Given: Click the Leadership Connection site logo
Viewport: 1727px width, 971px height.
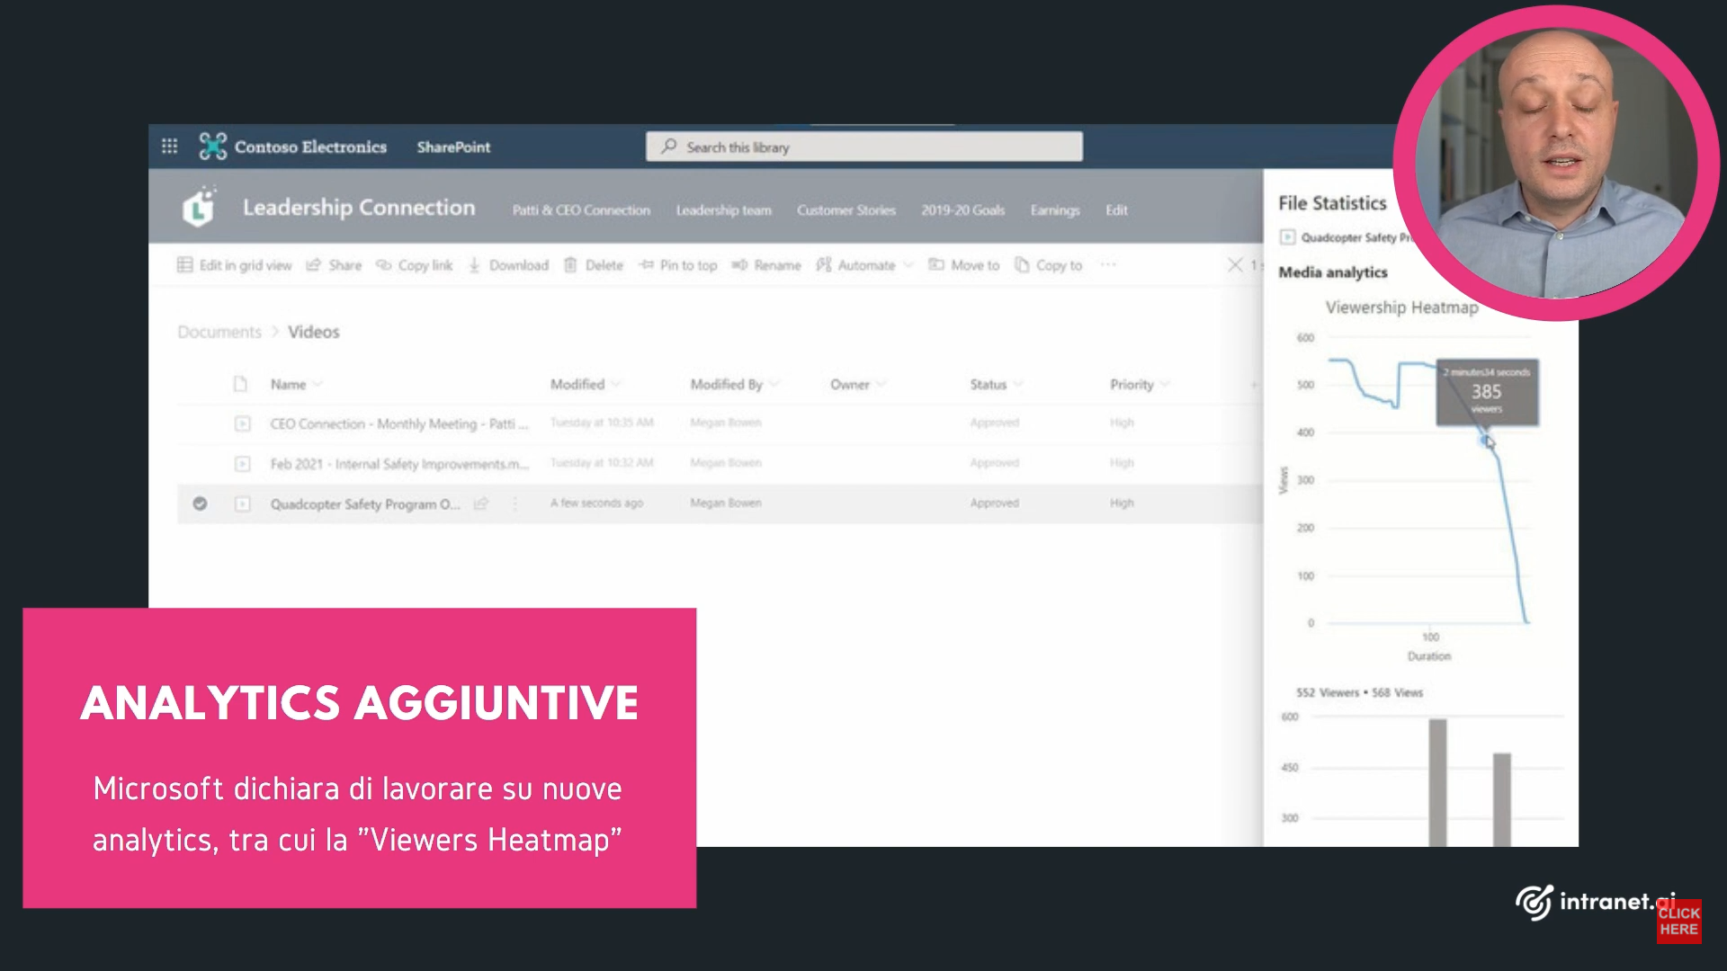Looking at the screenshot, I should click(199, 207).
